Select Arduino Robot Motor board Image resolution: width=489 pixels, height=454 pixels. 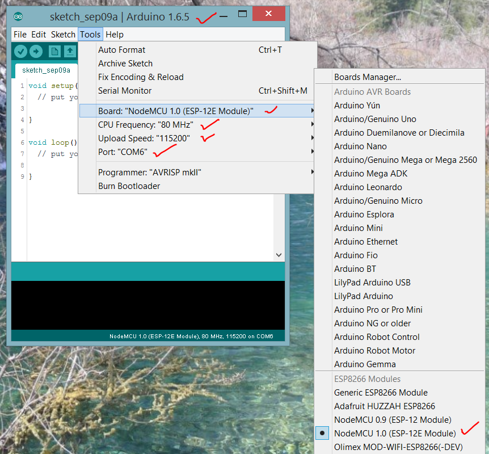pos(399,351)
